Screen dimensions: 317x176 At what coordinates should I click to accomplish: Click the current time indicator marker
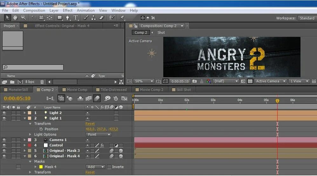pyautogui.click(x=277, y=100)
